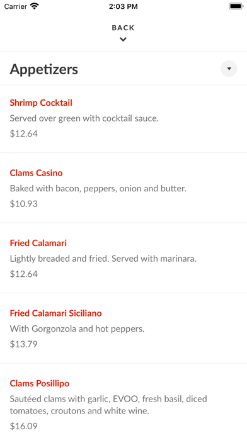Select the Shrimp Cocktail item title
Viewport: 247px width, 438px height.
click(41, 103)
